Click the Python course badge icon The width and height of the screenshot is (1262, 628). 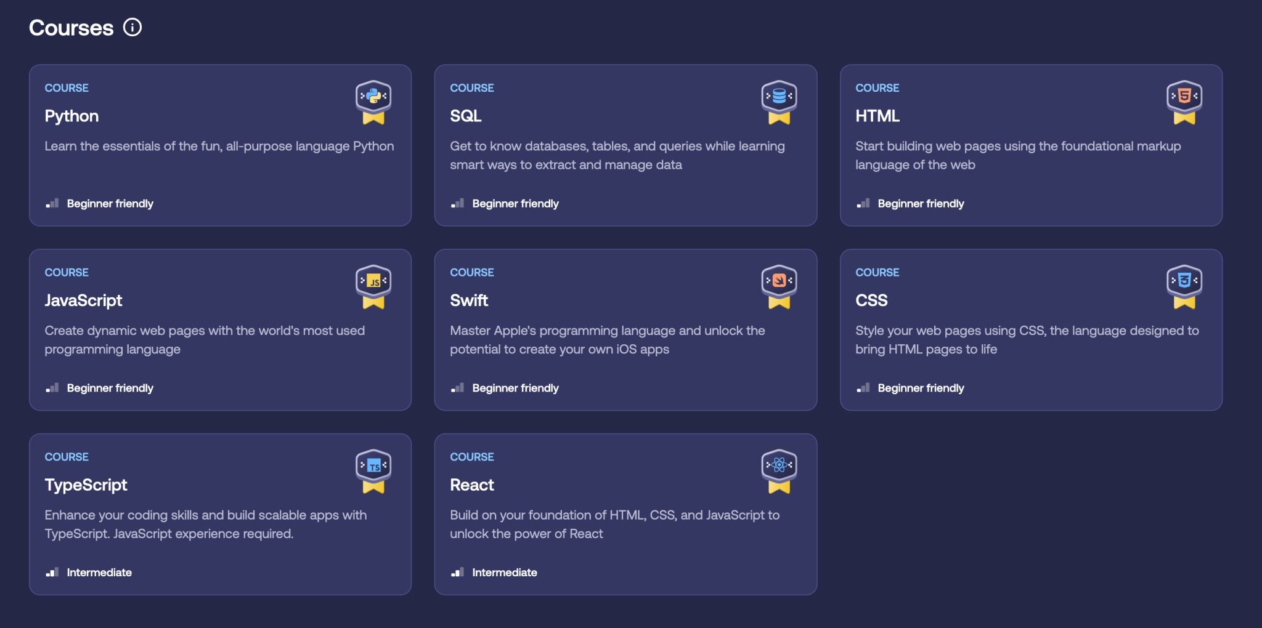tap(373, 101)
